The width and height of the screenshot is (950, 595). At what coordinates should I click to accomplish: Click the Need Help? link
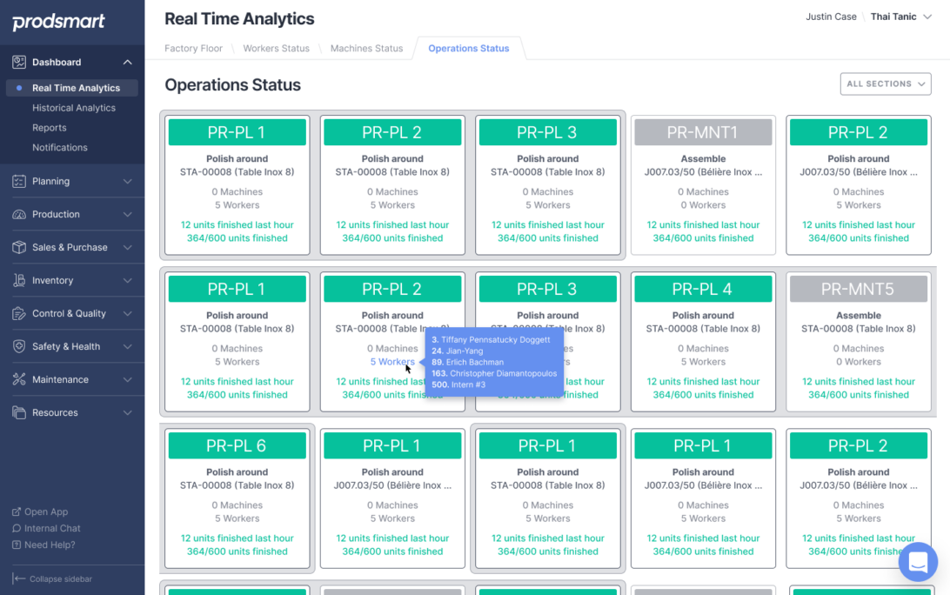point(50,545)
